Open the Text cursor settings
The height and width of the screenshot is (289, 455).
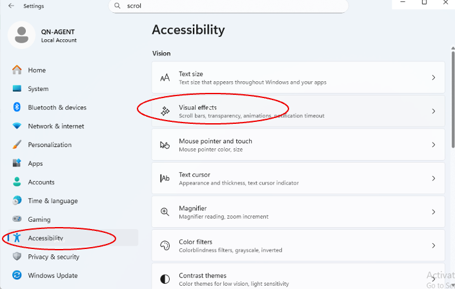(x=298, y=178)
